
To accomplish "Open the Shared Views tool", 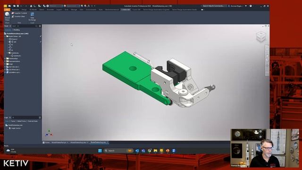I will point(7,17).
